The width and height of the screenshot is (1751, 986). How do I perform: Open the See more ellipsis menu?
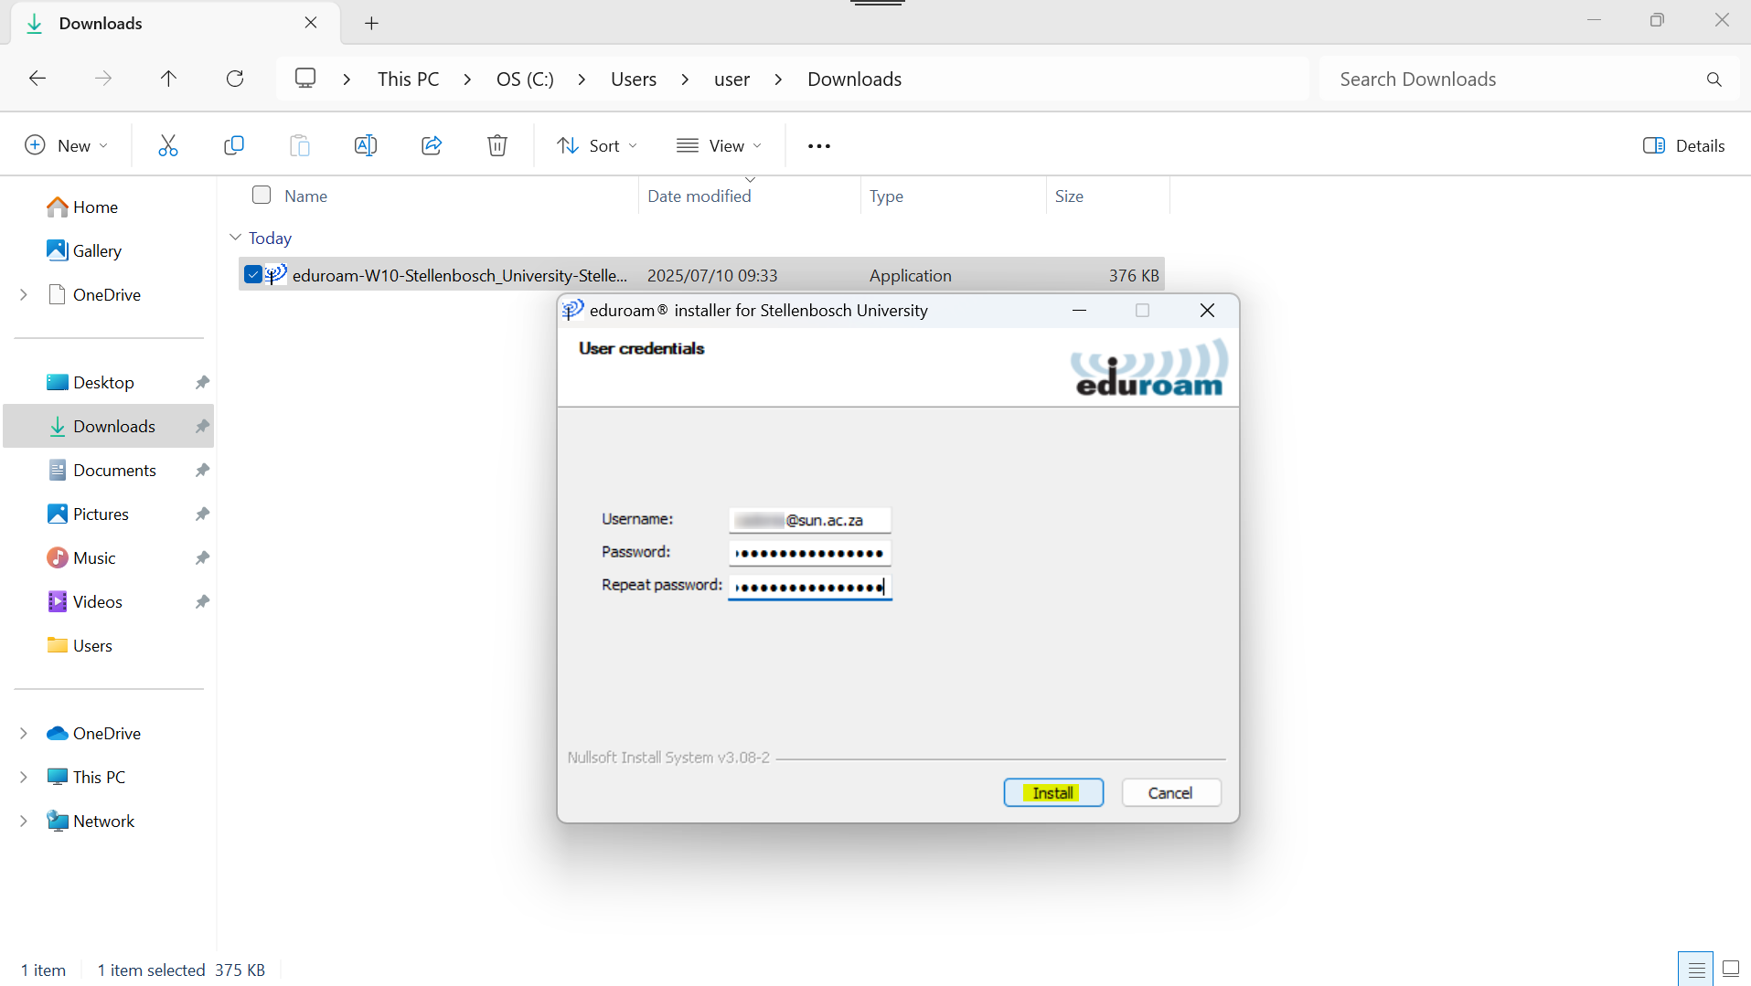pos(818,146)
